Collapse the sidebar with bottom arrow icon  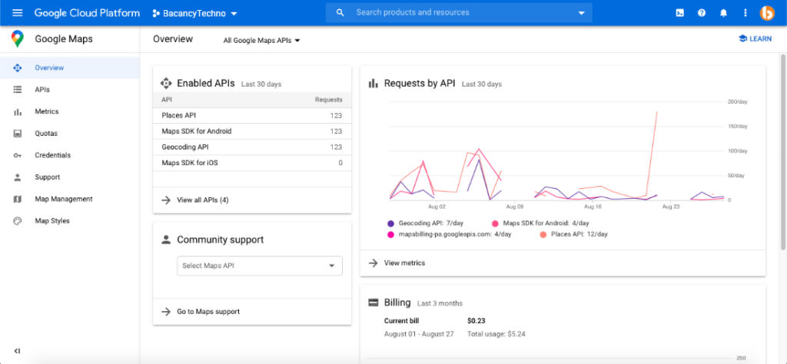click(17, 350)
